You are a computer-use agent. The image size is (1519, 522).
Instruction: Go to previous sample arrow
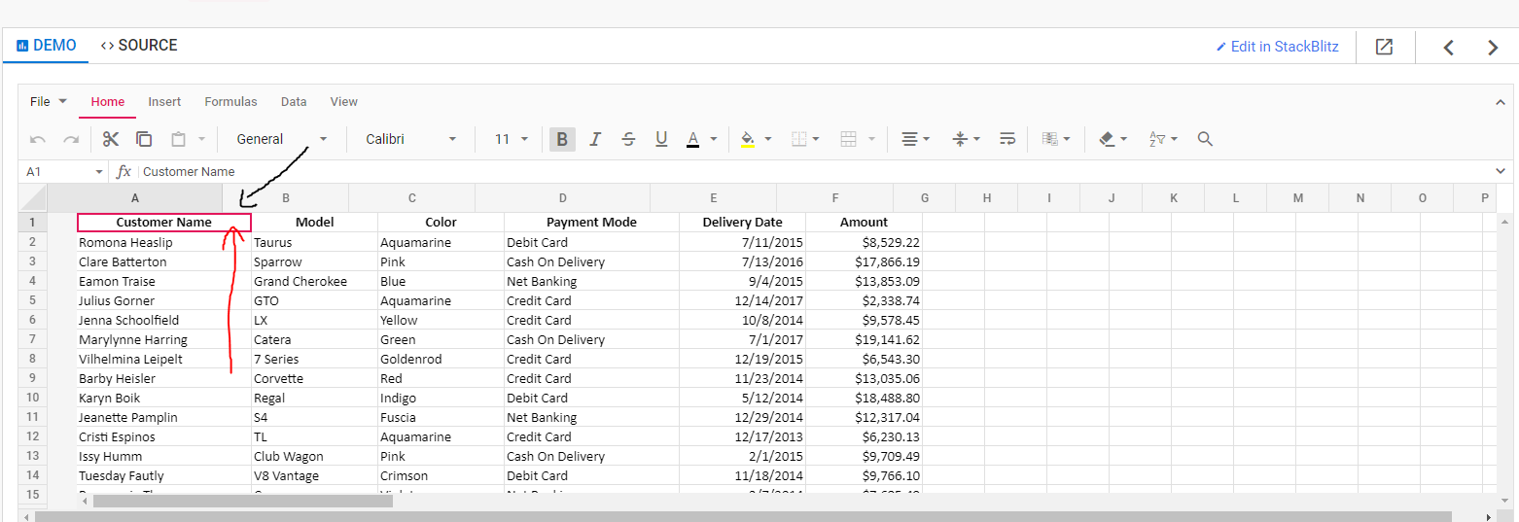coord(1448,47)
